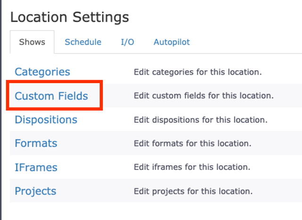Select the 'Edit projects for this location' text
Screen dimensions: 302x220
click(193, 191)
